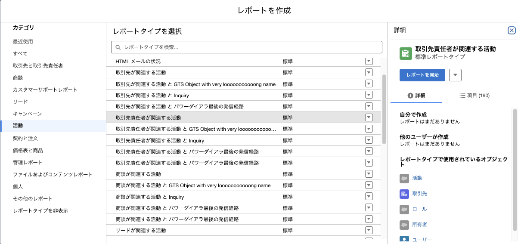Open dropdown arrow next to レポートを開始 button
The width and height of the screenshot is (518, 244).
[x=456, y=75]
